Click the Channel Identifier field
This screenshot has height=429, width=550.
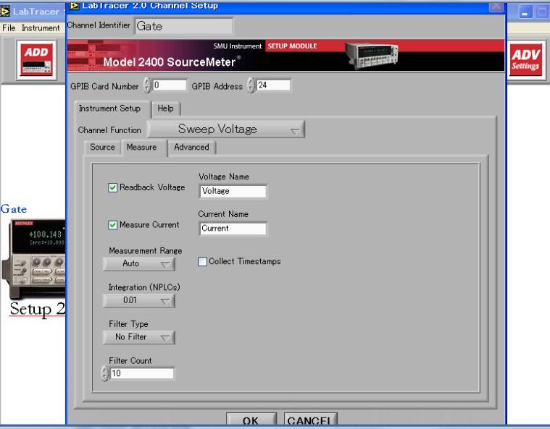click(183, 26)
